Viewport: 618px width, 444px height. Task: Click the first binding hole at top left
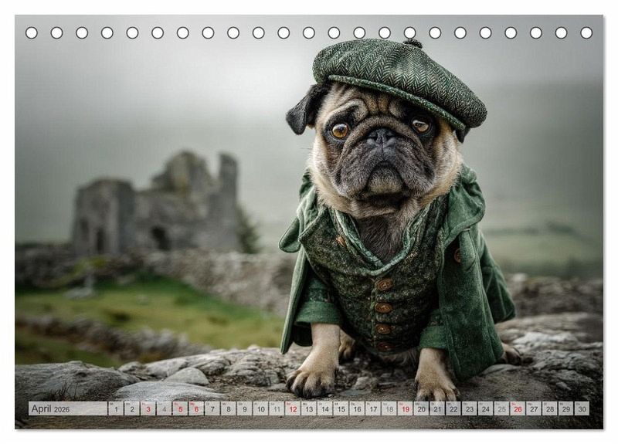coord(32,32)
